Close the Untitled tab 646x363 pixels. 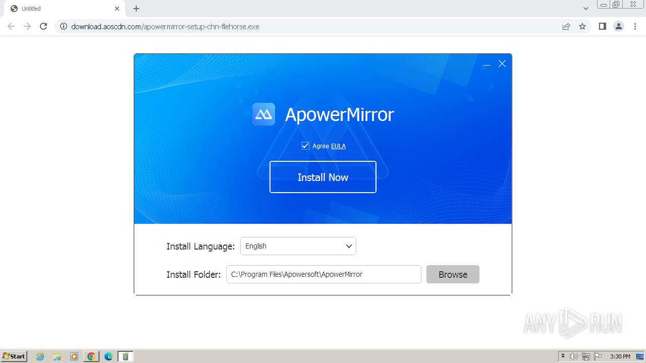point(117,9)
